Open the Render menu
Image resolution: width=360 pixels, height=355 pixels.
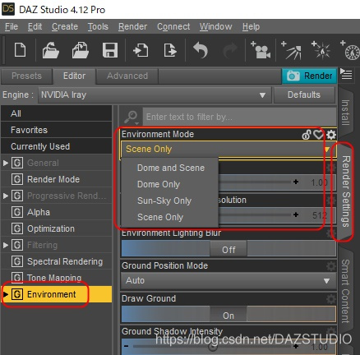coord(132,26)
